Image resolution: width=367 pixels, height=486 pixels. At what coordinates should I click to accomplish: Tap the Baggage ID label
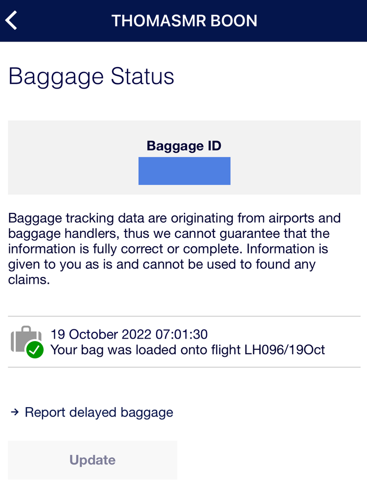[184, 146]
